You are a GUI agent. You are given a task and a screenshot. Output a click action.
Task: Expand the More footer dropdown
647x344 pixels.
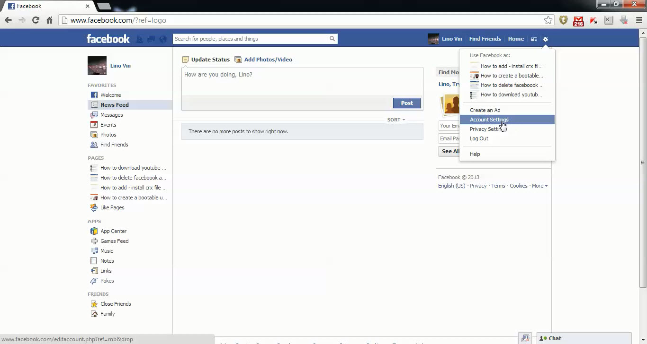pos(539,186)
